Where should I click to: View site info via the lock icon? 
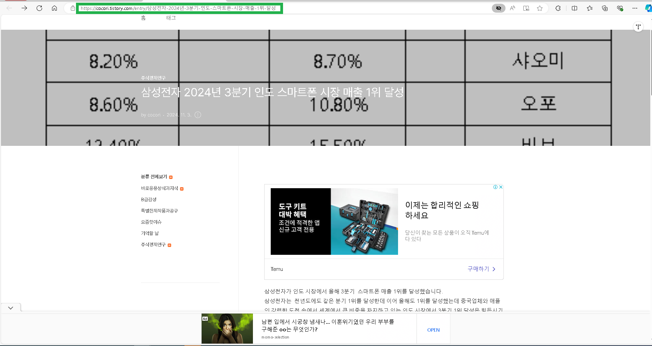click(x=73, y=8)
